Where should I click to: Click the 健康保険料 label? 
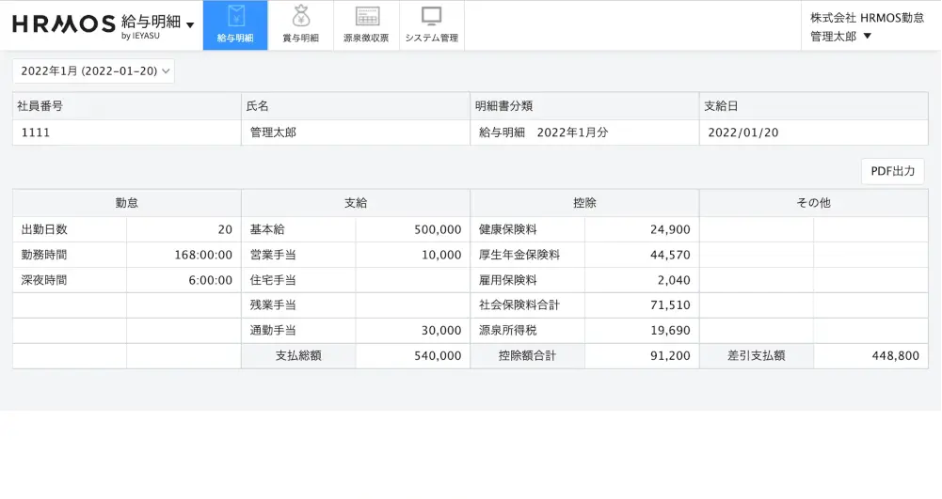point(507,229)
